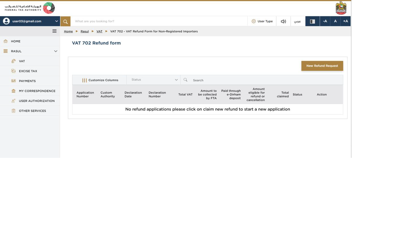Click the 'No refund applications' message
Screen dimensions: 400x227
pyautogui.click(x=208, y=109)
